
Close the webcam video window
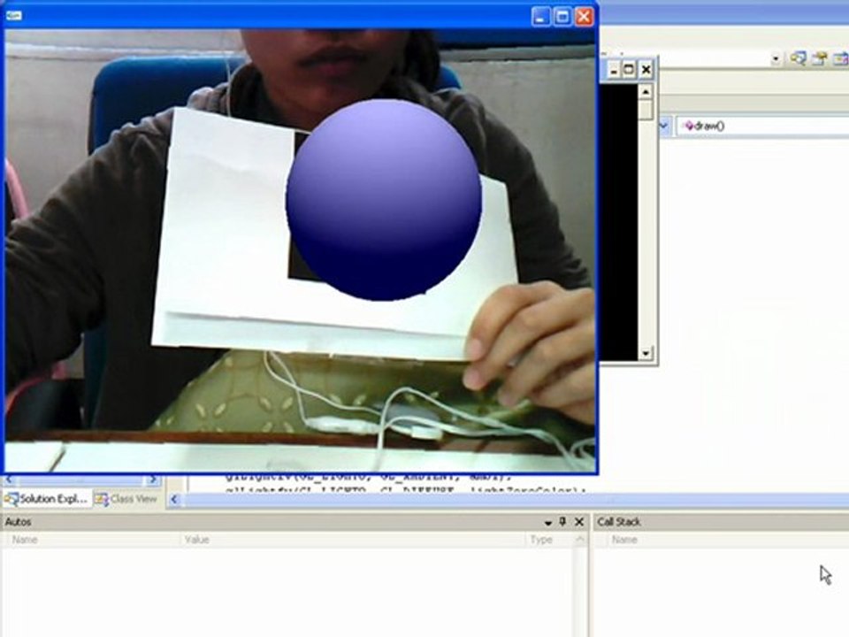585,17
